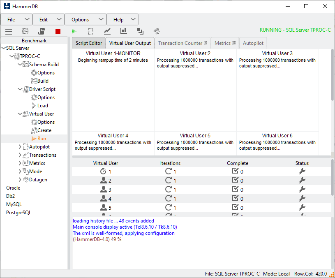The image size is (335, 278).
Task: Click the vertical scrollbar of the virtual user output
Action: click(333, 75)
